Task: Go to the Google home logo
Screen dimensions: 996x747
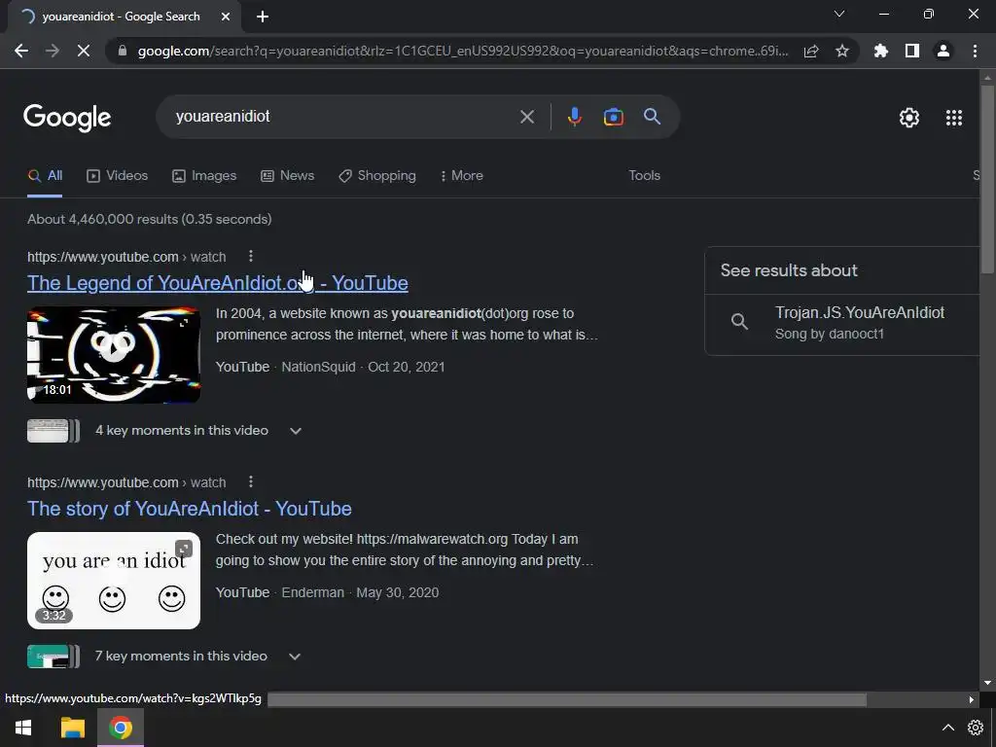Action: tap(67, 118)
